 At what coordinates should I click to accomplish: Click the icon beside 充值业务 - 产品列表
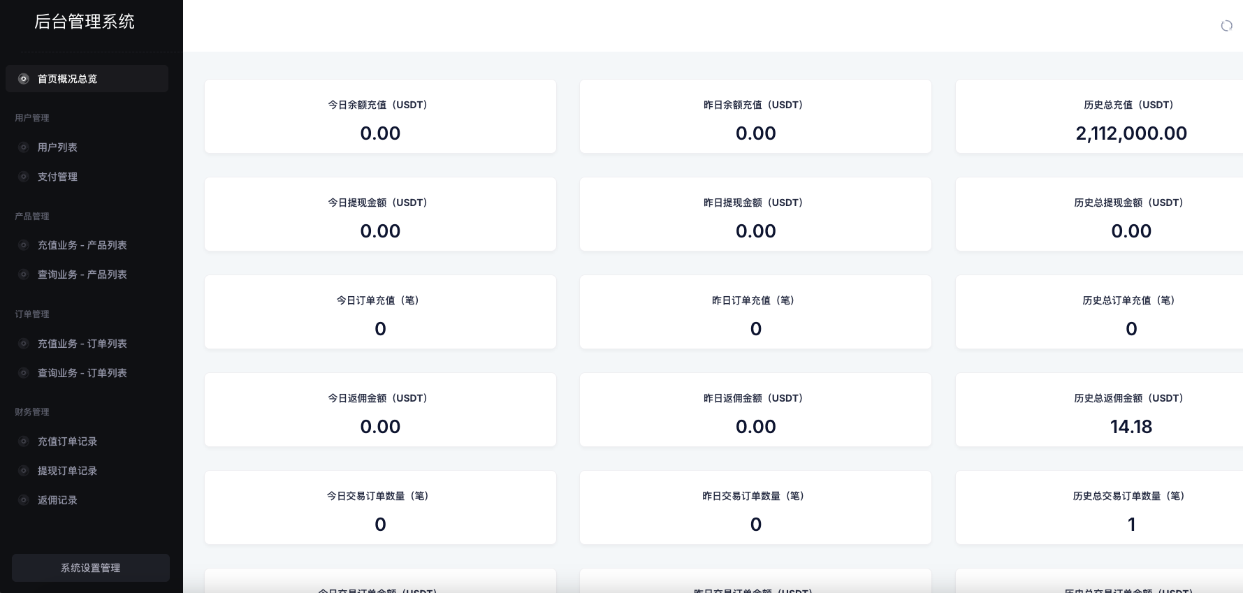coord(23,245)
